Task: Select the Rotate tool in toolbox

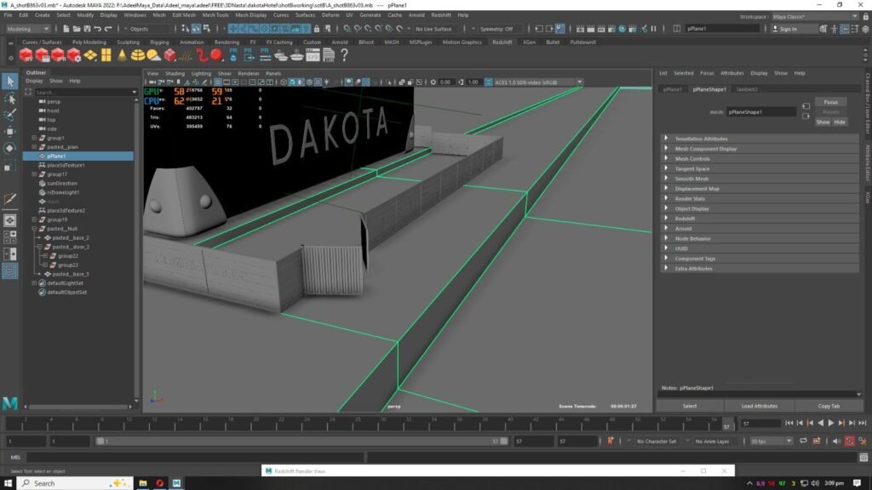Action: (10, 148)
